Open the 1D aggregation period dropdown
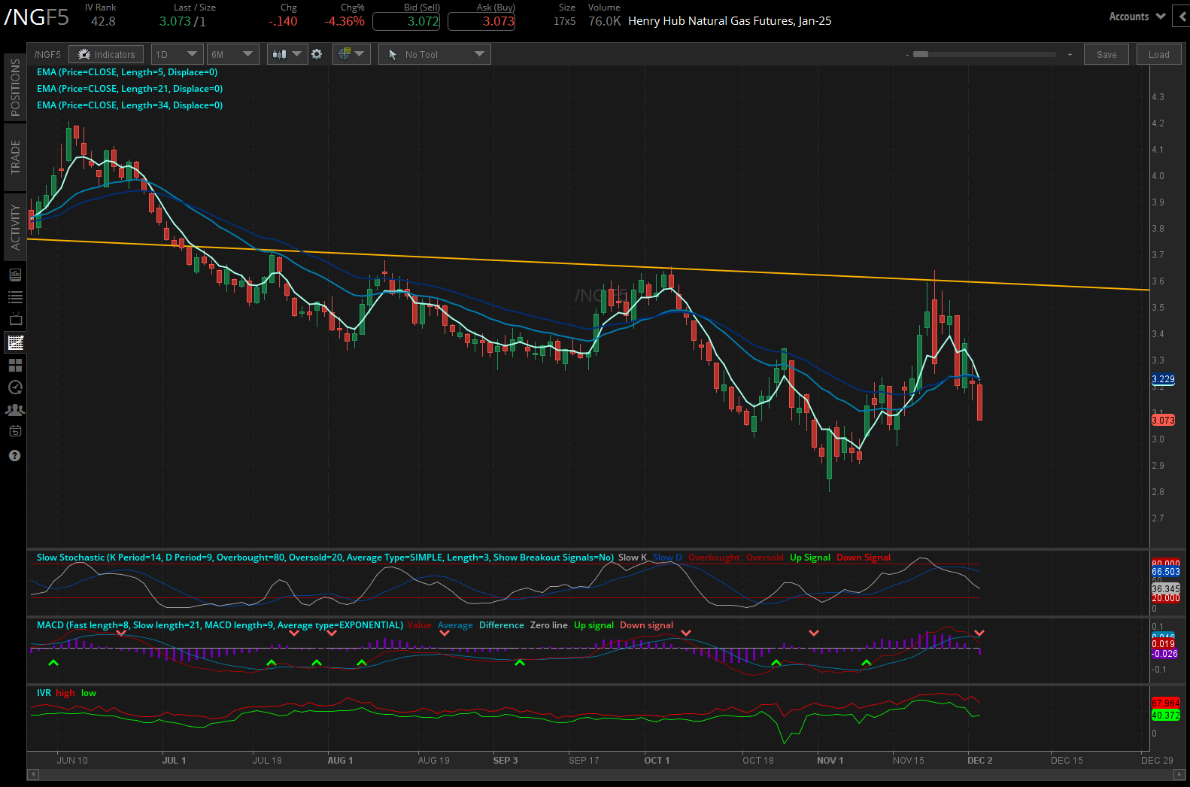1190x787 pixels. tap(177, 54)
